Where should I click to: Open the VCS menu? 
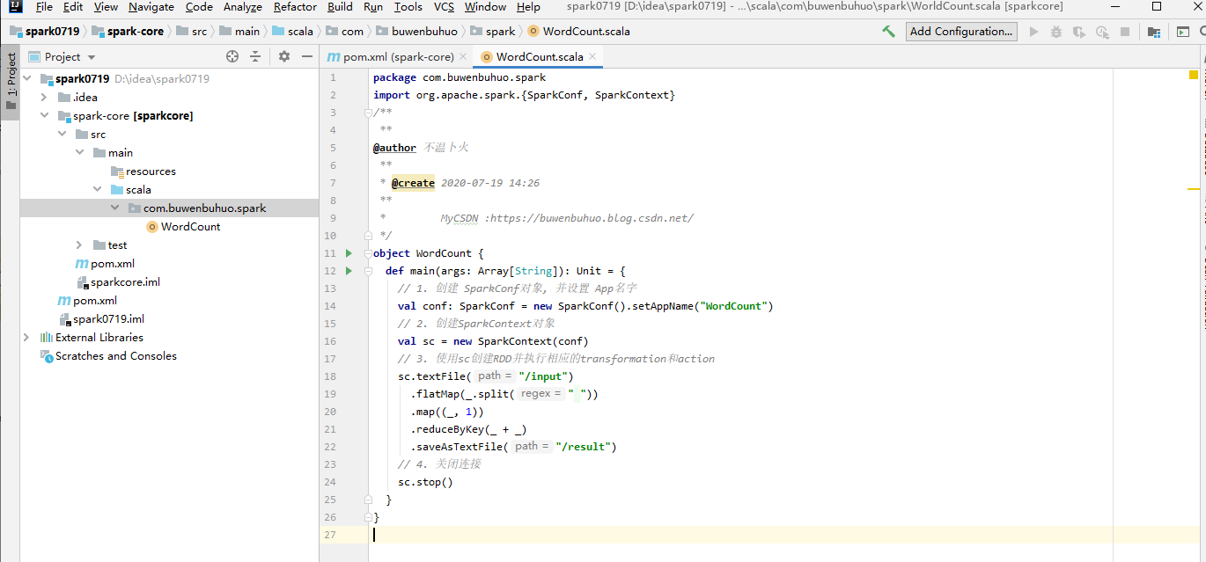point(444,7)
